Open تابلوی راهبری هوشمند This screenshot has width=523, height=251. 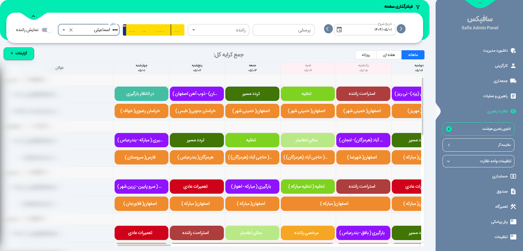(478, 129)
